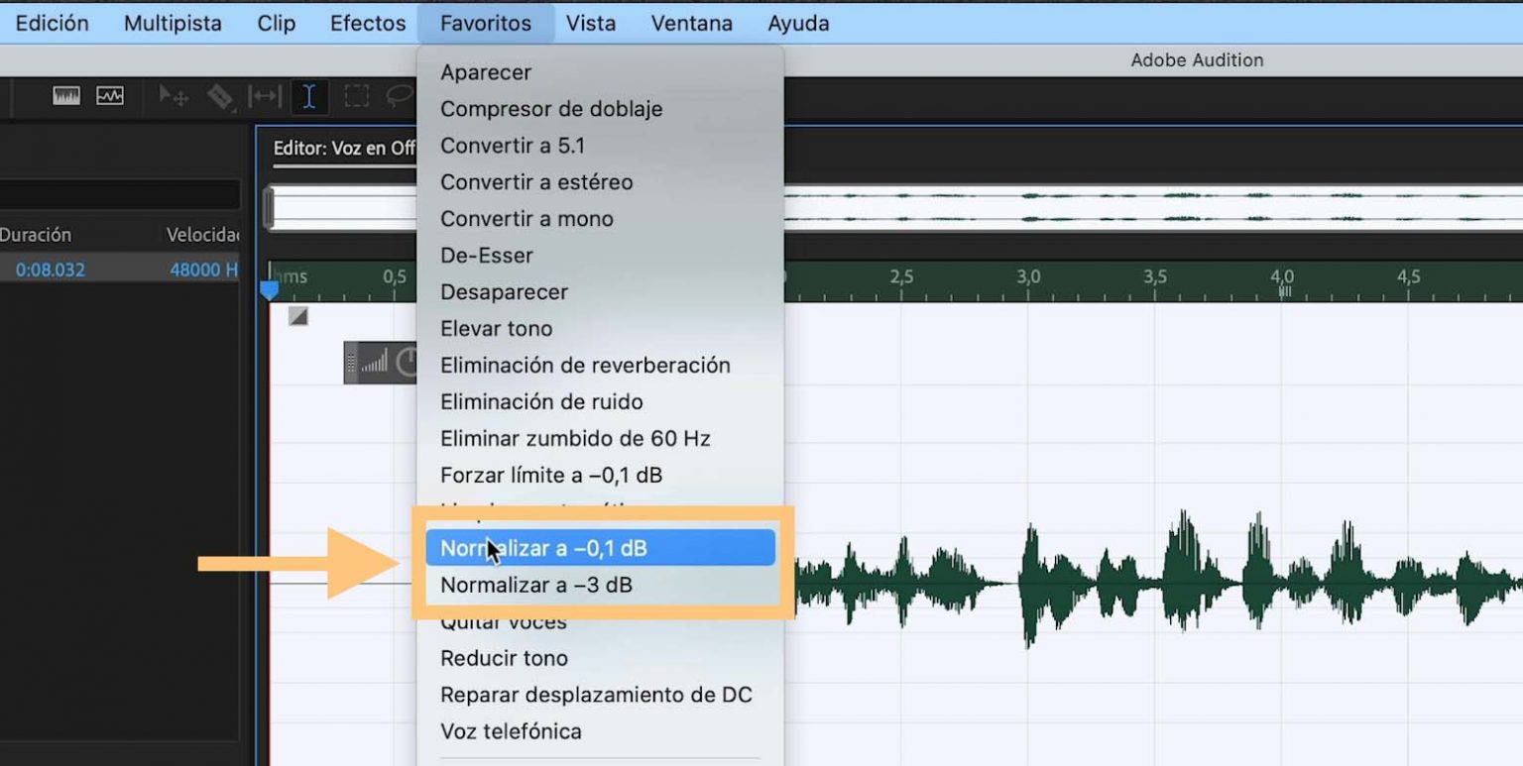Choose the Marquee selection tool

pos(356,96)
